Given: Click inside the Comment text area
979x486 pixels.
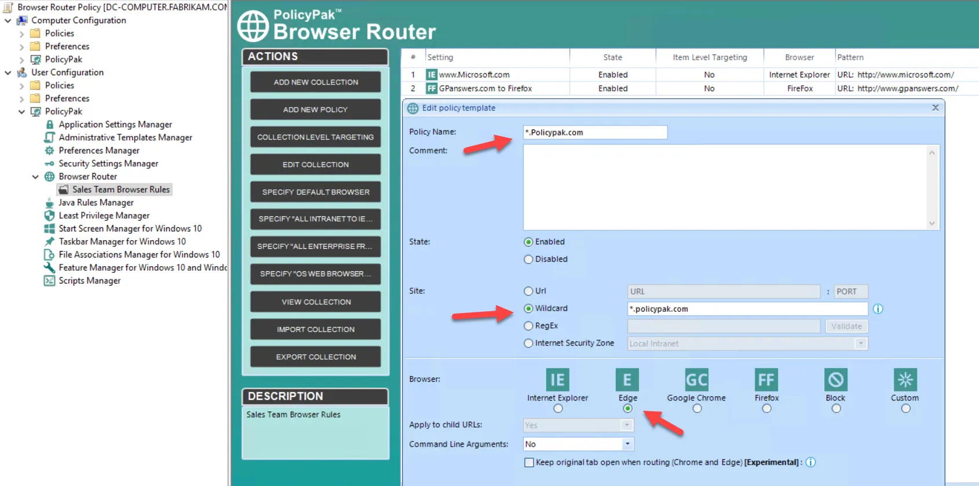Looking at the screenshot, I should tap(725, 187).
